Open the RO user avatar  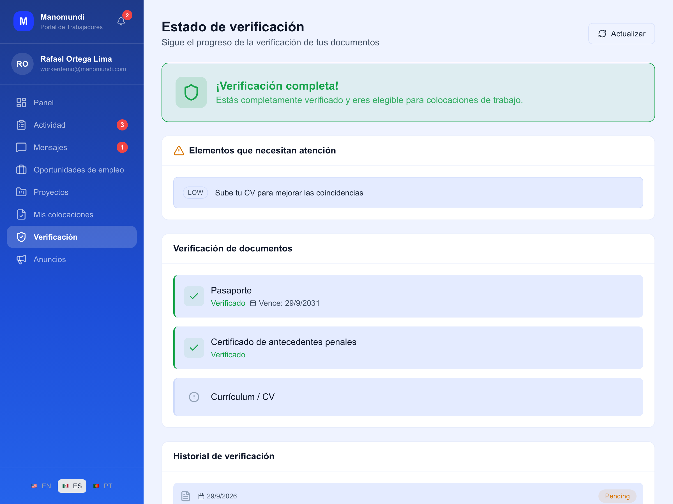(x=22, y=64)
